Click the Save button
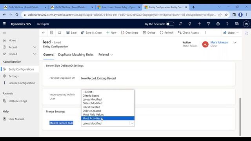The height and width of the screenshot is (141, 251). pyautogui.click(x=71, y=33)
